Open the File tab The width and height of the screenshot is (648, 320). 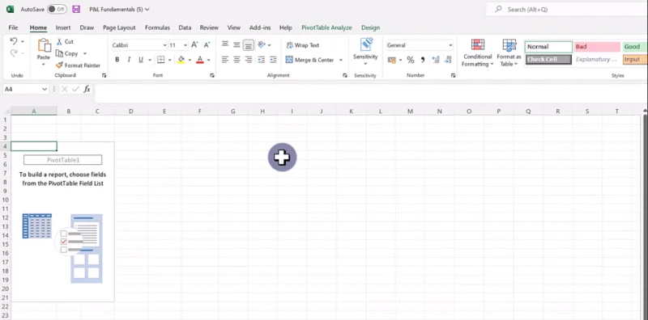[13, 27]
